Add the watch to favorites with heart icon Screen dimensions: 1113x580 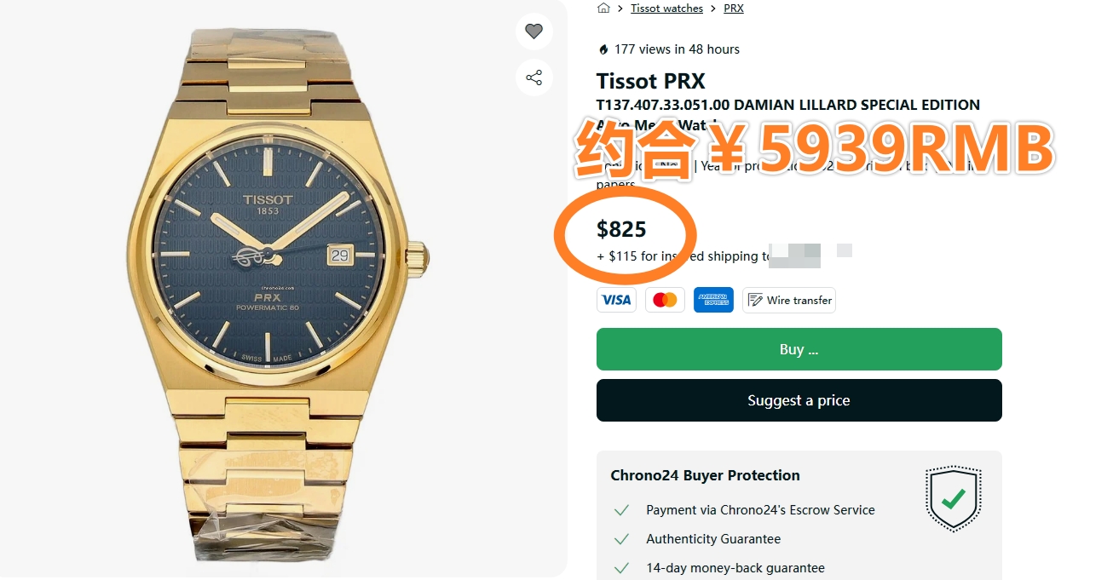pyautogui.click(x=534, y=32)
